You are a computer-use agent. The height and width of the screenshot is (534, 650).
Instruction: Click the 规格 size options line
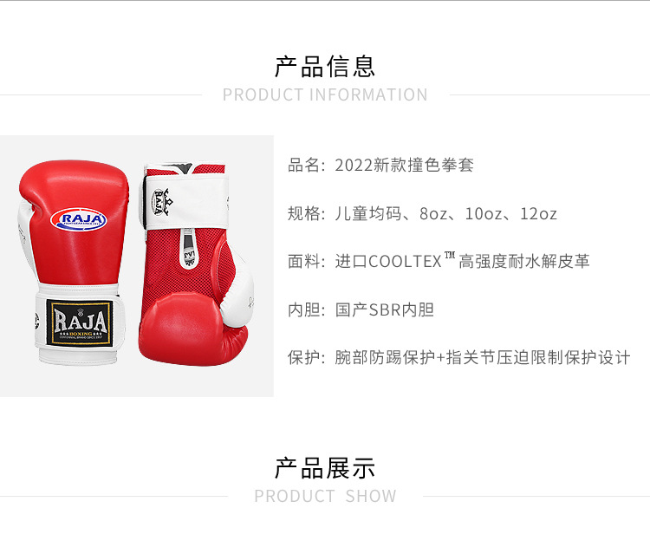tap(422, 213)
